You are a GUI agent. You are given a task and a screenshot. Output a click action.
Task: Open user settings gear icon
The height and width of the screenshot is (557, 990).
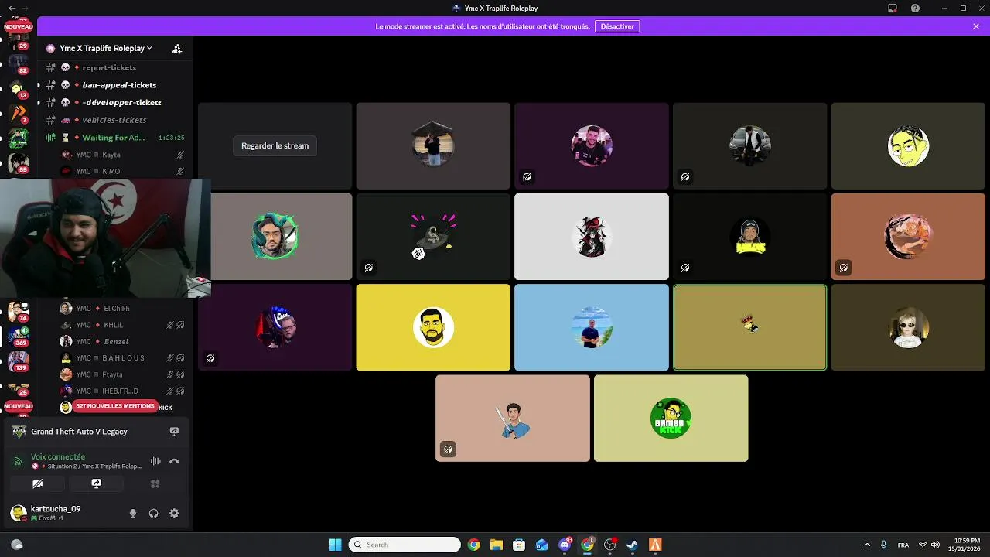coord(174,513)
